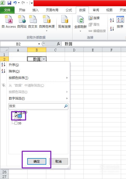
Task: Click the select-all corner of the sheet
Action: point(4,50)
